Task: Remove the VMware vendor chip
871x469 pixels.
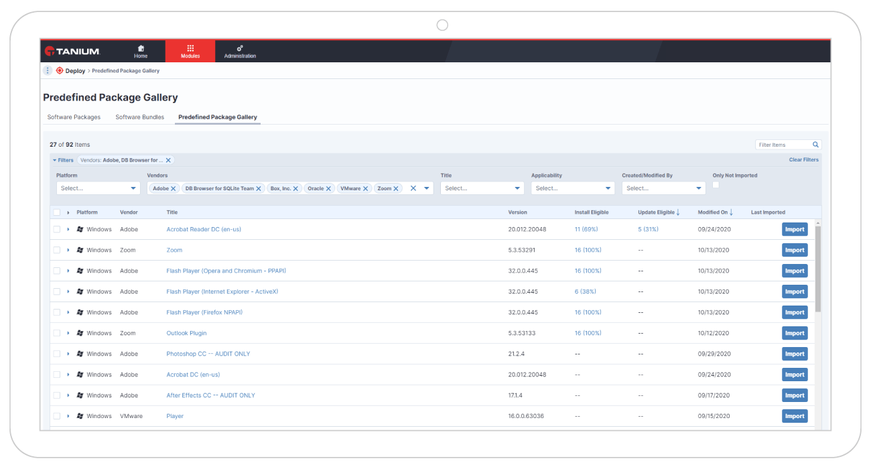Action: pyautogui.click(x=365, y=189)
